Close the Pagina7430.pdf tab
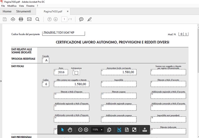 point(68,11)
